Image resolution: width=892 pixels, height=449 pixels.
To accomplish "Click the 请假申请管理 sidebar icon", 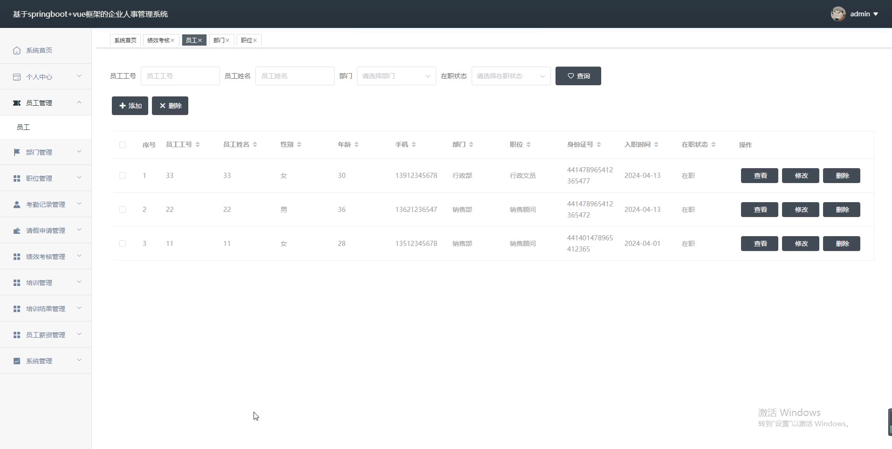I will (17, 231).
